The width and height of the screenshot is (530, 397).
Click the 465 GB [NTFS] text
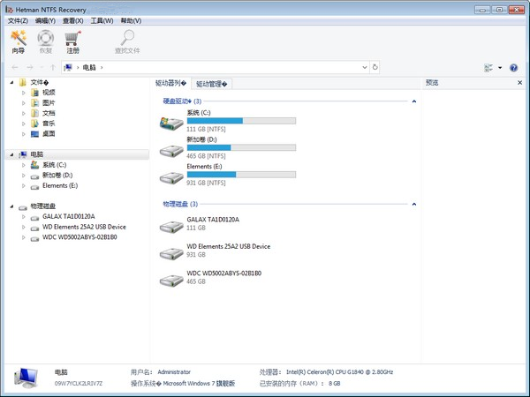pyautogui.click(x=206, y=156)
